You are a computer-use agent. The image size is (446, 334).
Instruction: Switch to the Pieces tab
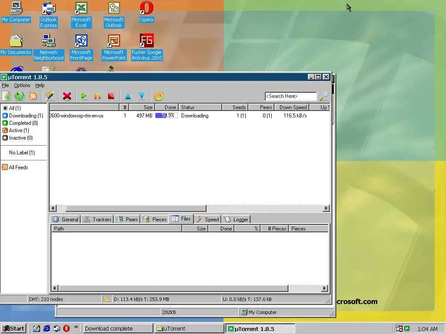(x=155, y=219)
